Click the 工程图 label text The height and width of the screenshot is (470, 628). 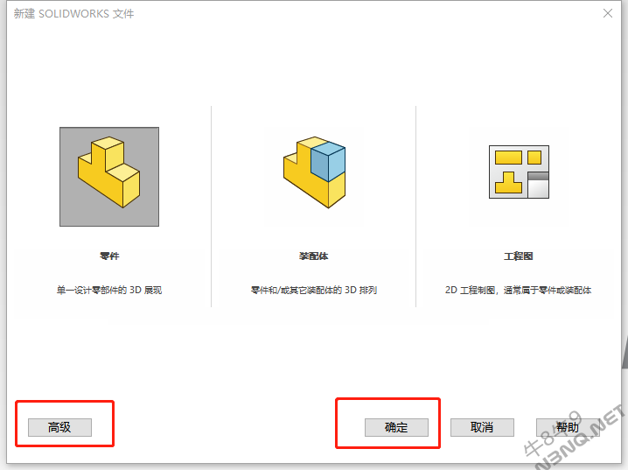point(519,256)
